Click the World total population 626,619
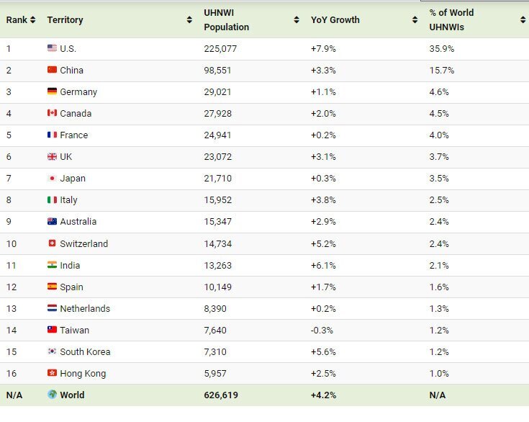Image resolution: width=529 pixels, height=422 pixels. tap(221, 395)
